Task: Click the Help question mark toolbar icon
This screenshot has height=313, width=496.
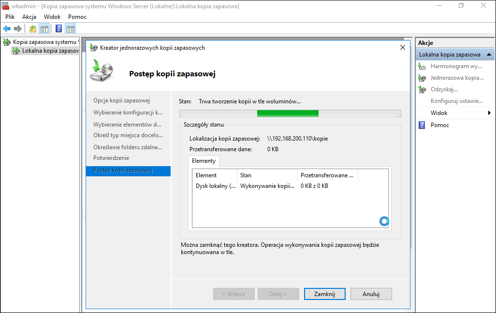Action: [x=59, y=29]
